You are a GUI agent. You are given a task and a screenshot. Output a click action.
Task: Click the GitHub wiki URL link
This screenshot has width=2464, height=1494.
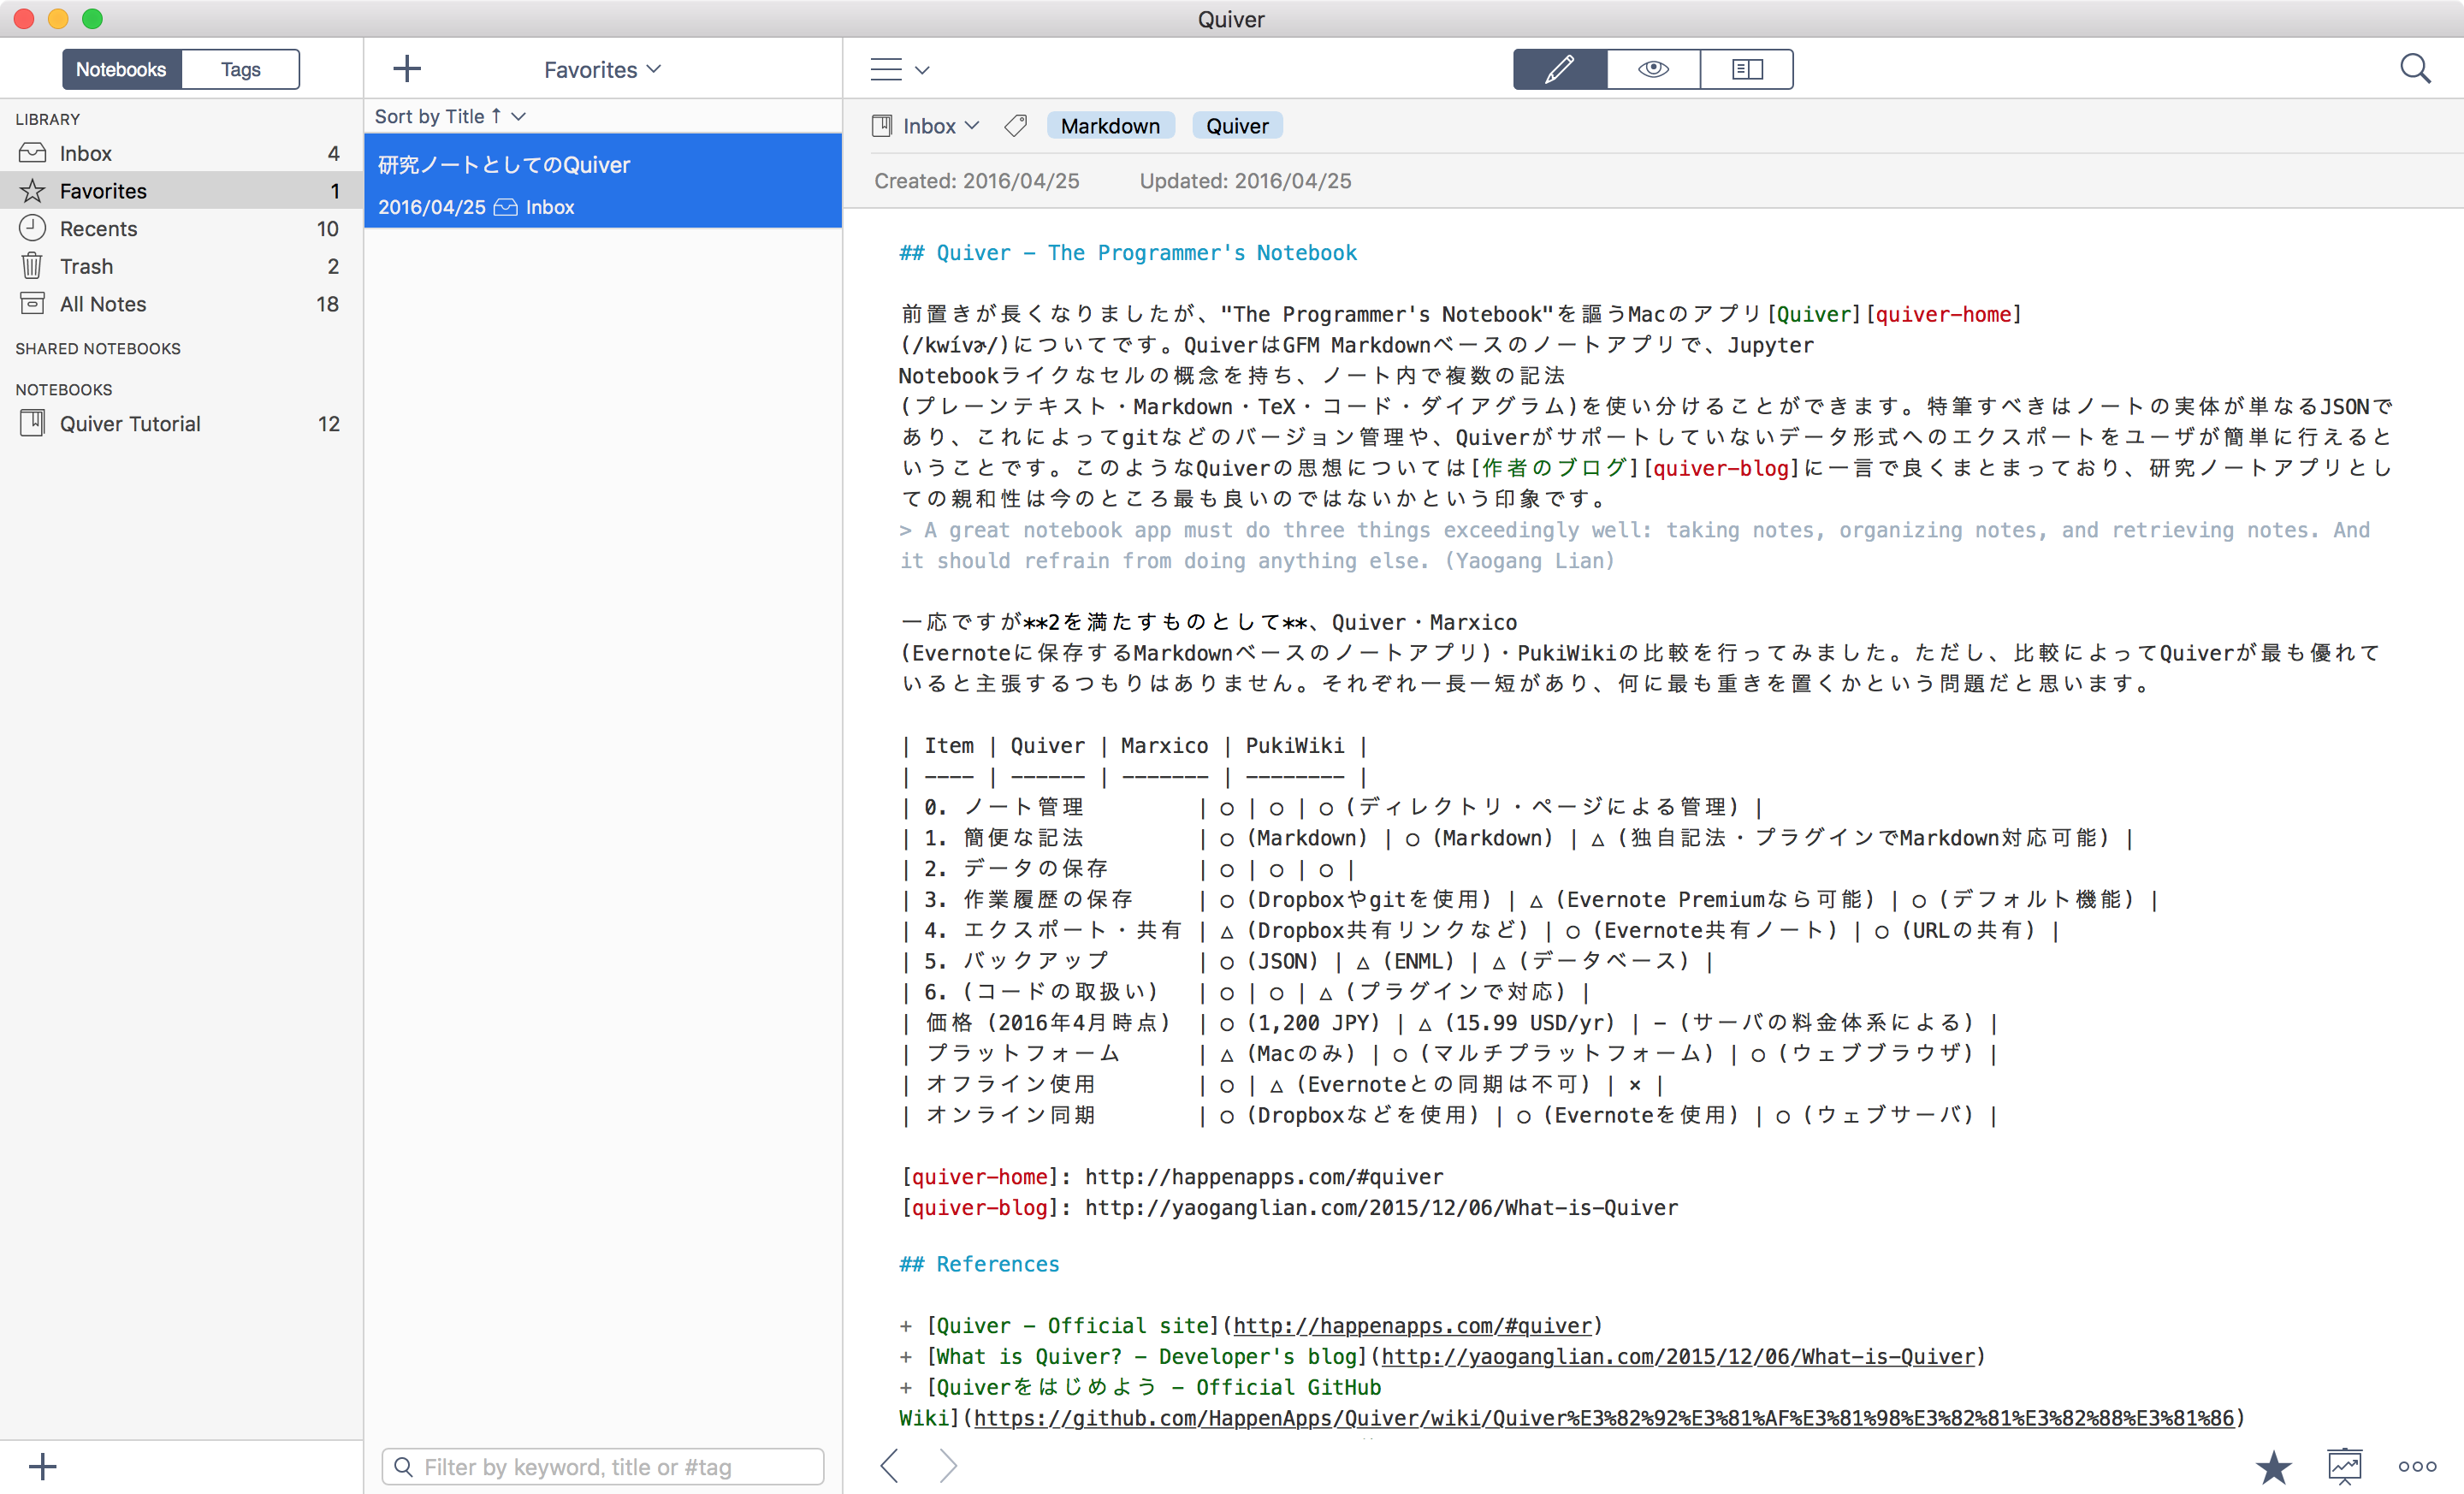point(1603,1417)
